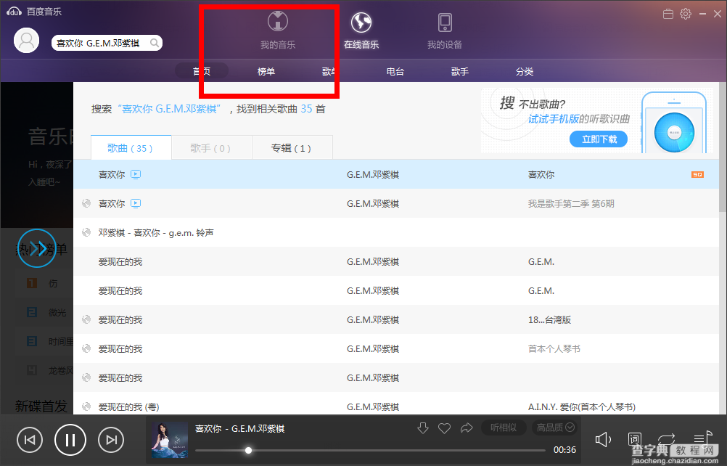
Task: Share the playing song with arrow icon
Action: [467, 428]
